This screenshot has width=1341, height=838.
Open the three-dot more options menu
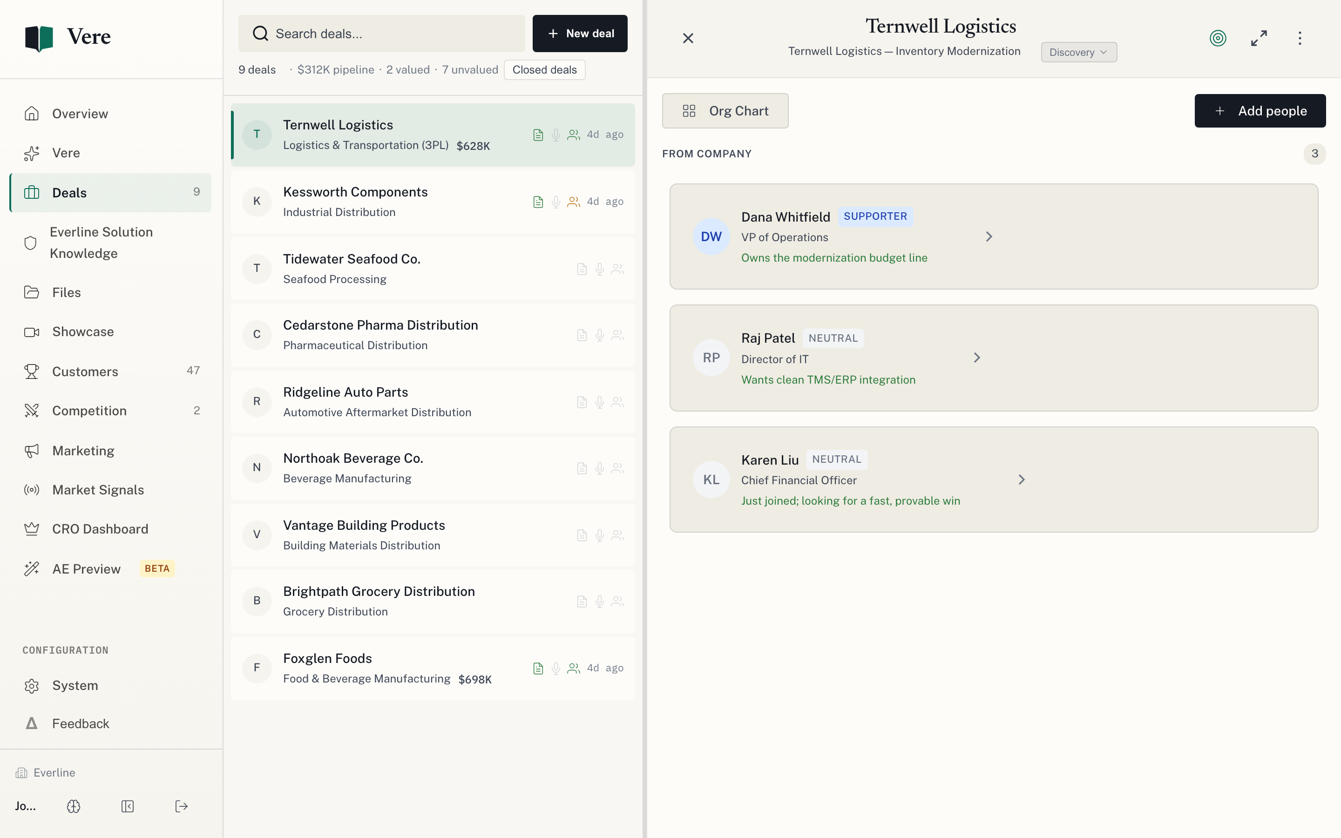tap(1300, 38)
